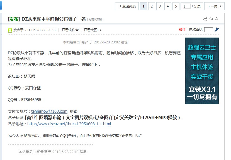Viewport: 231px width, 160px height.
Task: Click the '/ 5 页' page count label
Action: click(x=196, y=6)
